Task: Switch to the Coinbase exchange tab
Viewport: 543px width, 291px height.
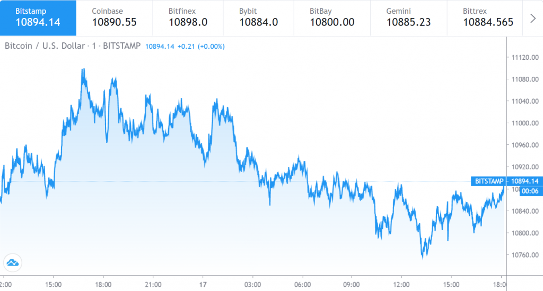Action: pyautogui.click(x=114, y=17)
